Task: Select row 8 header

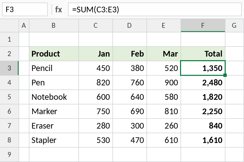Action: [x=9, y=140]
